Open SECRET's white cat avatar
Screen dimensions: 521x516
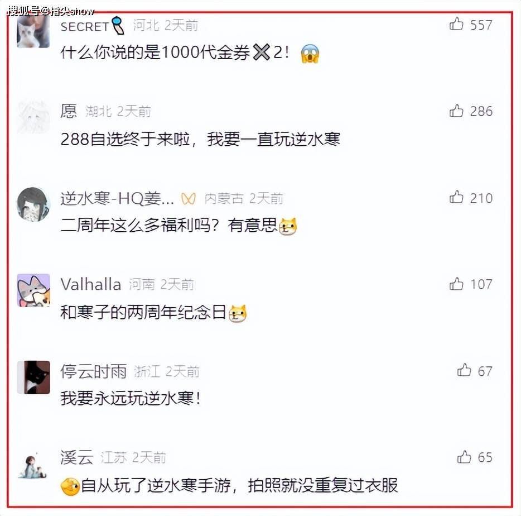(33, 32)
